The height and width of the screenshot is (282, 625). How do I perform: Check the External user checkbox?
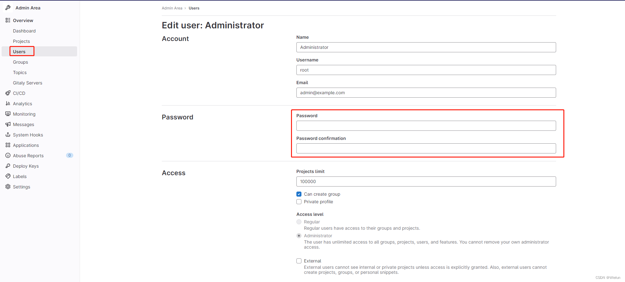tap(299, 261)
